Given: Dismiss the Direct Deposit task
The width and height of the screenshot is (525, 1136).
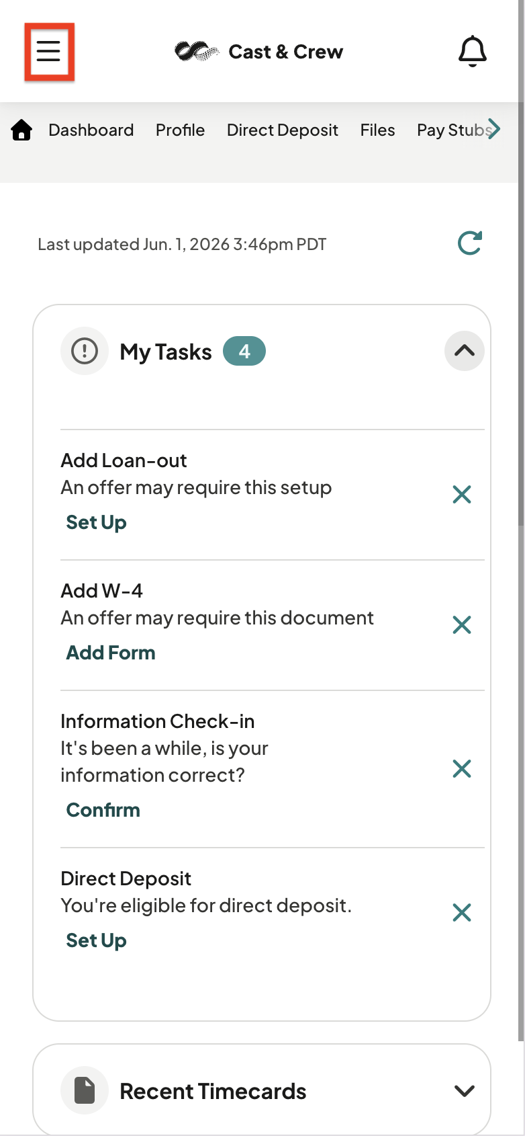Looking at the screenshot, I should (462, 912).
